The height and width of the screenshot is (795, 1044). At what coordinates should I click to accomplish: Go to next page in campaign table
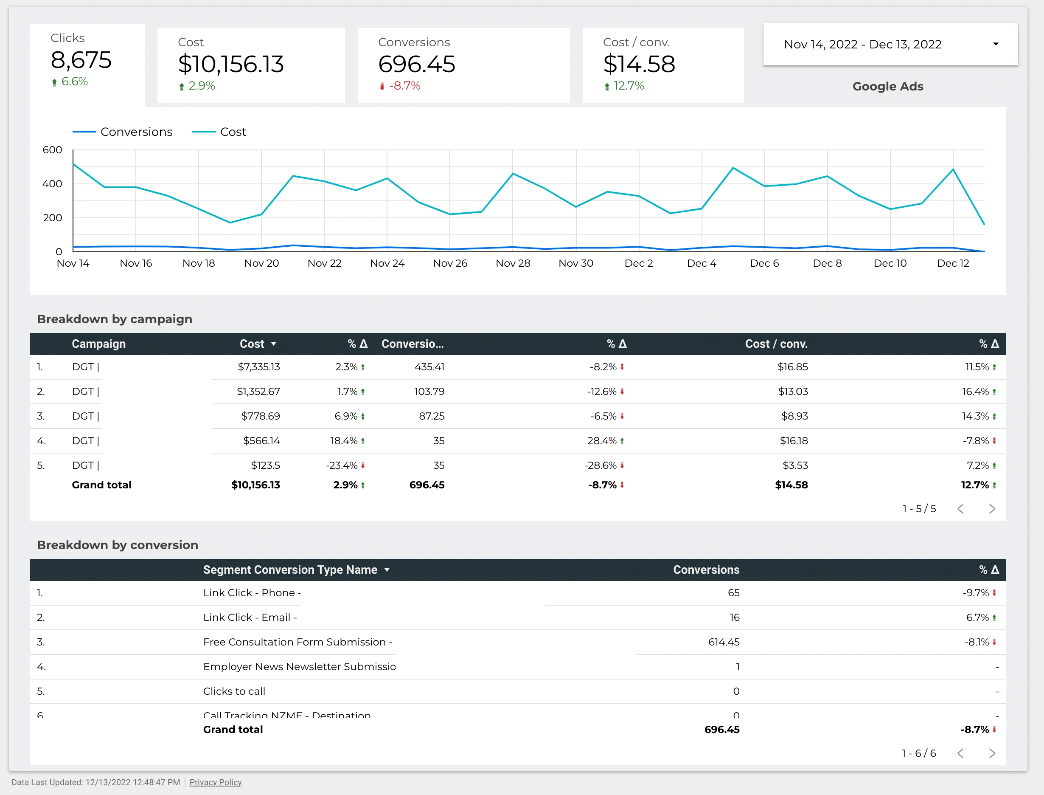click(992, 509)
